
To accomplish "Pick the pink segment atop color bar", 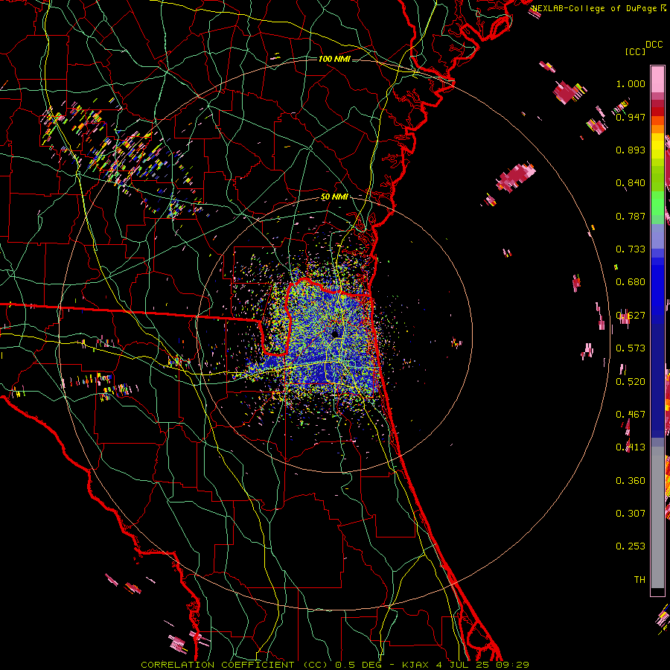I will pyautogui.click(x=657, y=79).
